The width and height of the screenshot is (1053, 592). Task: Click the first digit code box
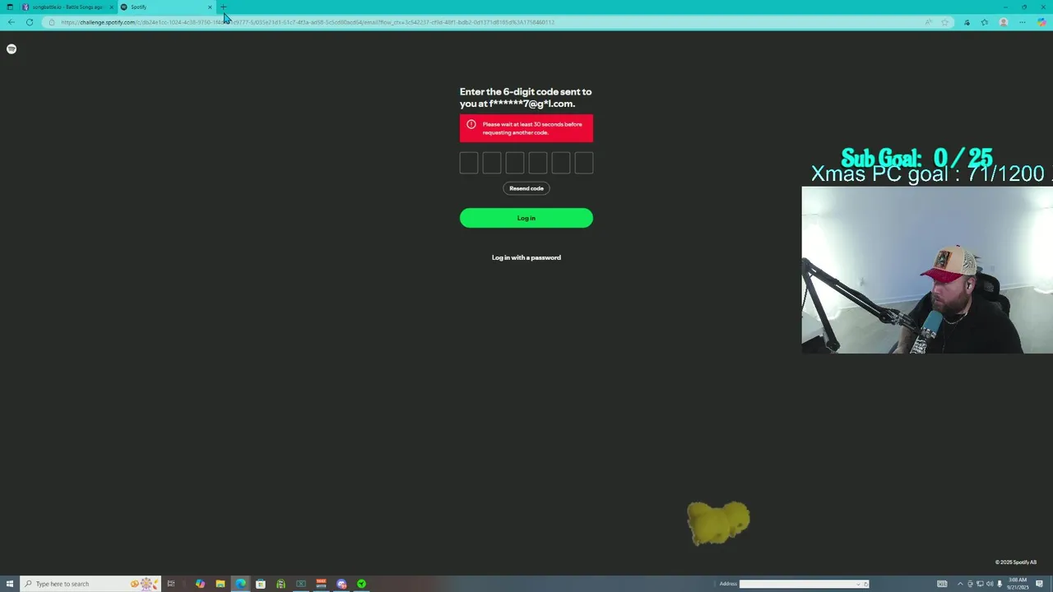pyautogui.click(x=469, y=163)
